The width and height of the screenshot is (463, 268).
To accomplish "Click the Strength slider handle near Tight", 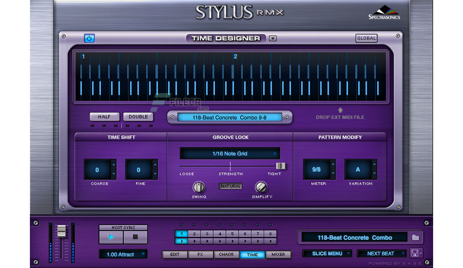I will pyautogui.click(x=281, y=166).
